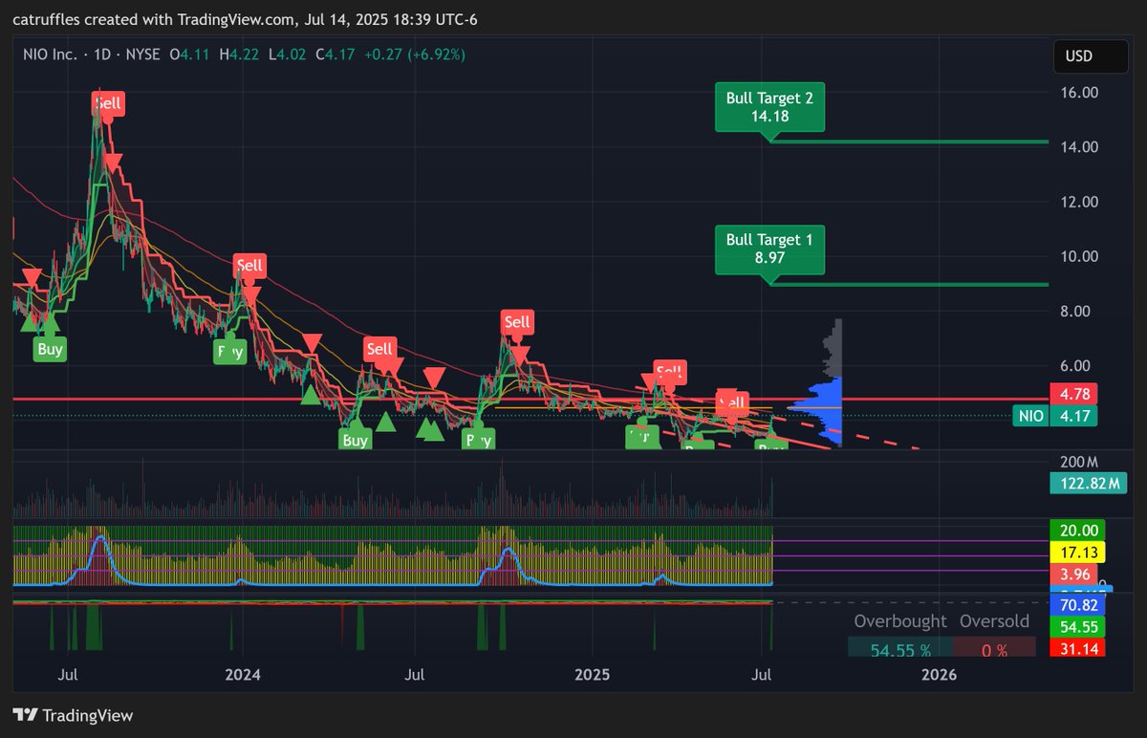
Task: Click the yellow 17.13 indicator label
Action: (x=1077, y=553)
